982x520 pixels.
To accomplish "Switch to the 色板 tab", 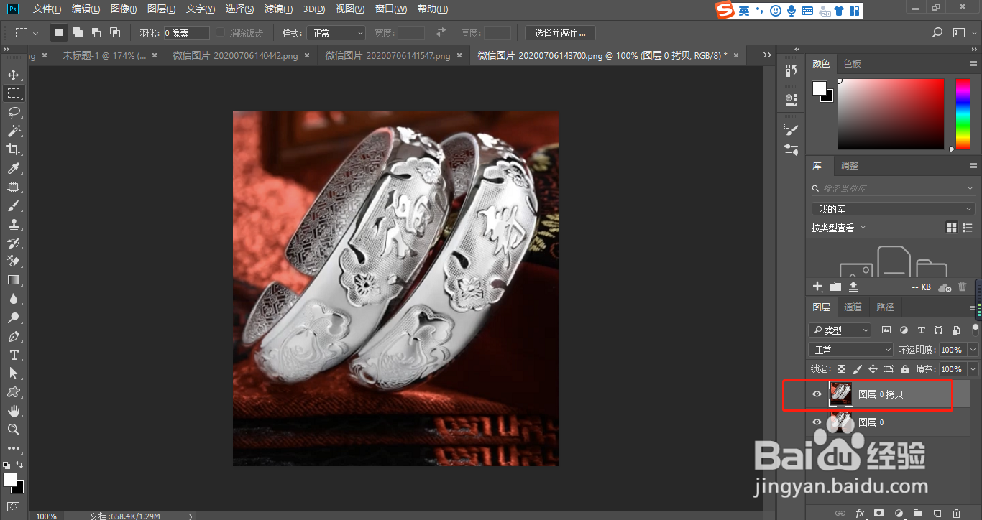I will pyautogui.click(x=852, y=64).
